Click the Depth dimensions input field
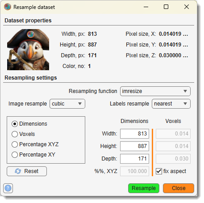 134,159
